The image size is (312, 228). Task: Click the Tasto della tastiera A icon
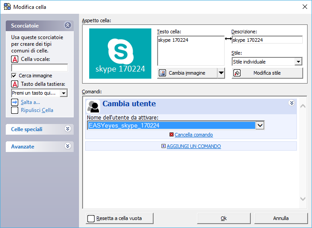click(x=15, y=84)
